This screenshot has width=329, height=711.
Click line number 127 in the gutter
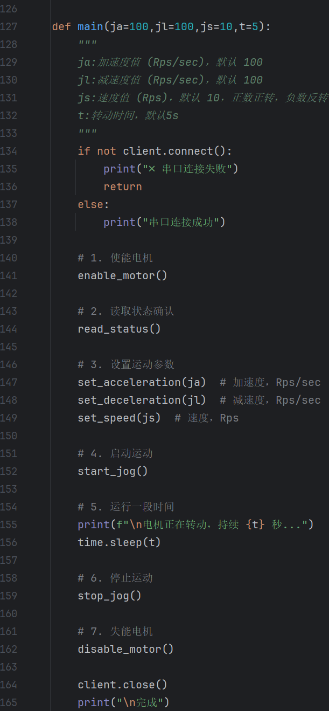tap(9, 26)
